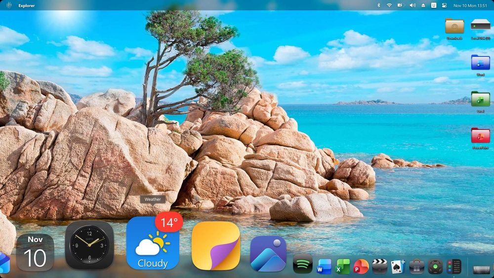Image resolution: width=494 pixels, height=278 pixels.
Task: Open the partially visible blue app at dock's left edge
Action: coord(5,263)
